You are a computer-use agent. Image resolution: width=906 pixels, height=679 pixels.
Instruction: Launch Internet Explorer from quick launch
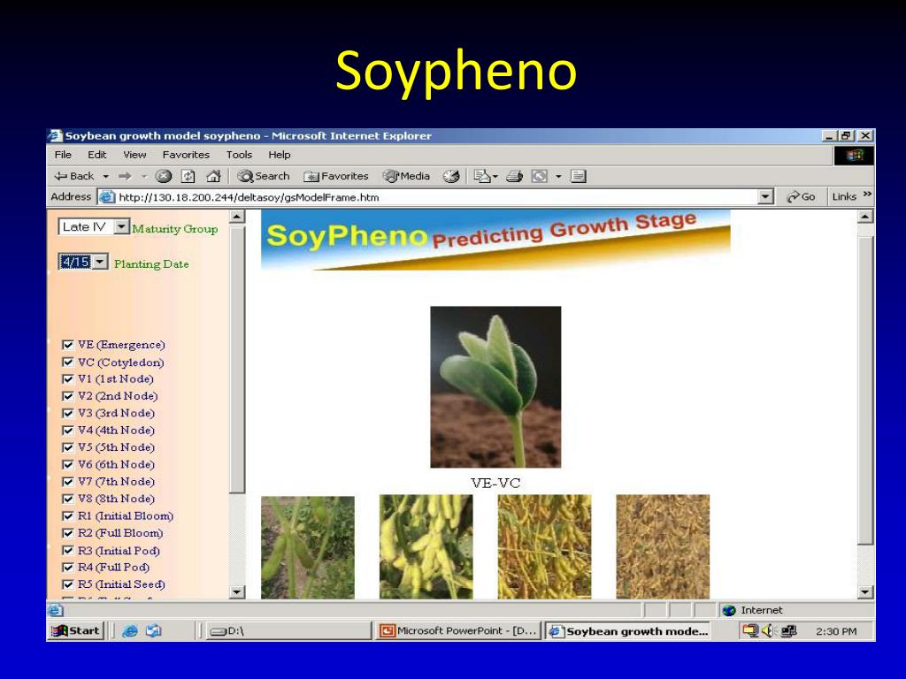point(130,631)
